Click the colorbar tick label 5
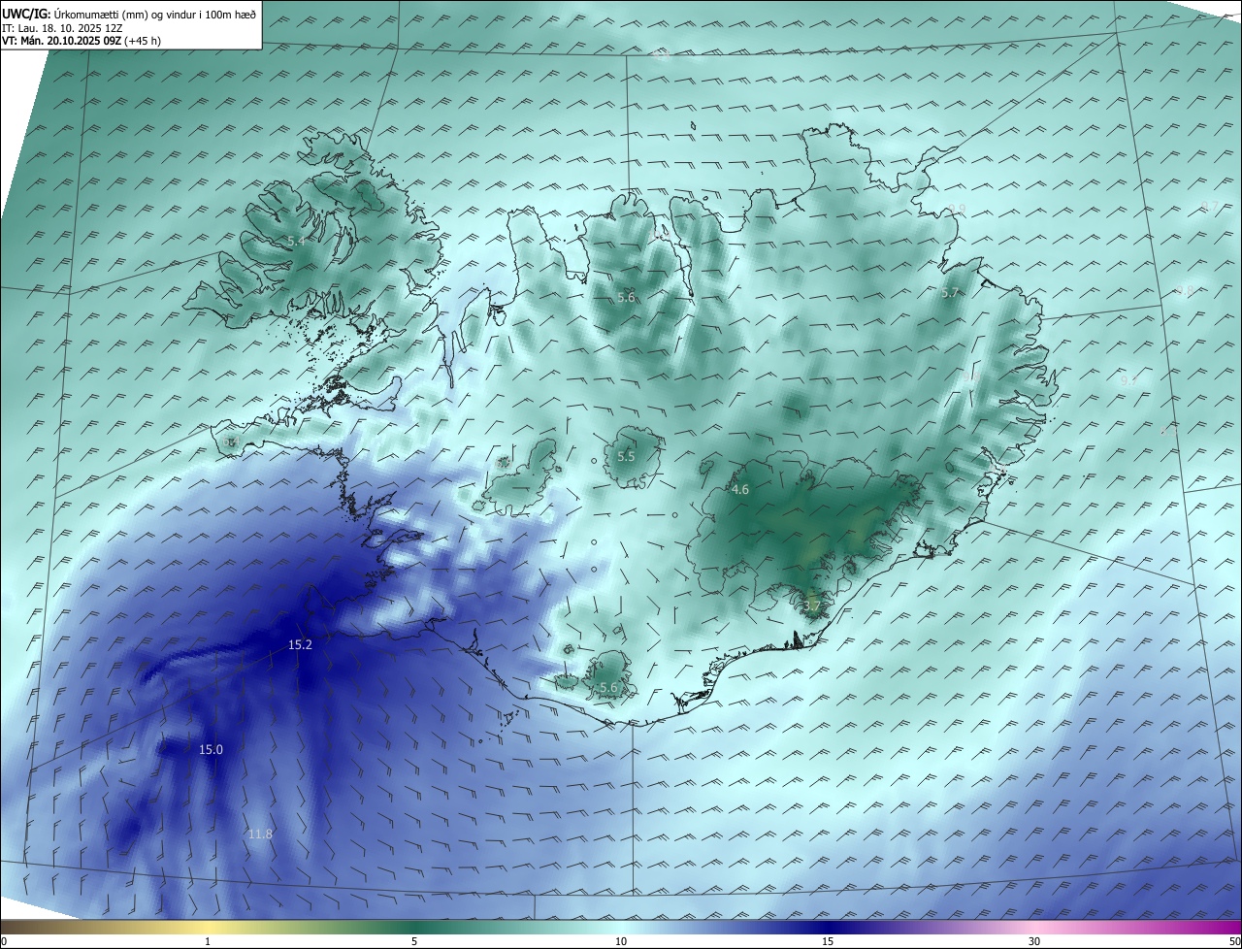The image size is (1242, 949). pos(414,941)
